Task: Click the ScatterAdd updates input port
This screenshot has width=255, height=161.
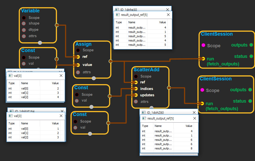Action: pos(136,95)
